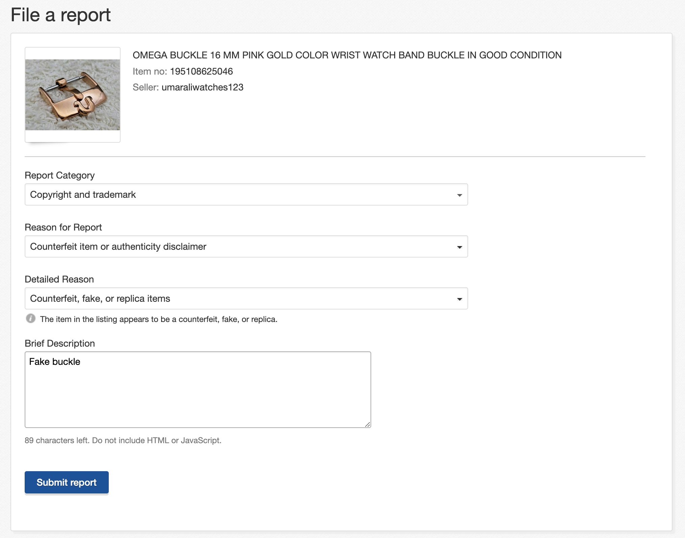Click the "Brief Description" field label
The height and width of the screenshot is (538, 685).
(x=60, y=344)
